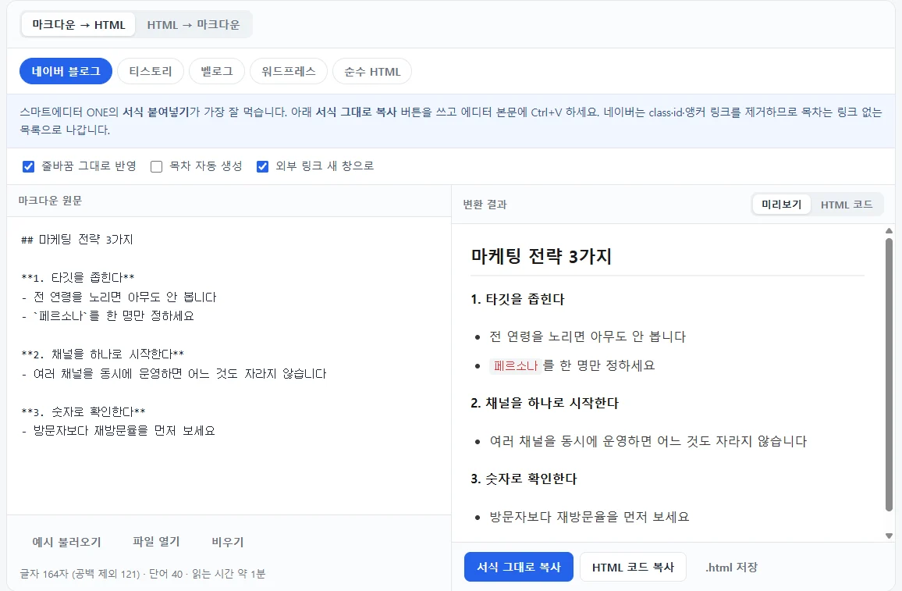Toggle 외부 링크 새 창으로 checkbox
Screen dimensions: 902x591
click(262, 166)
